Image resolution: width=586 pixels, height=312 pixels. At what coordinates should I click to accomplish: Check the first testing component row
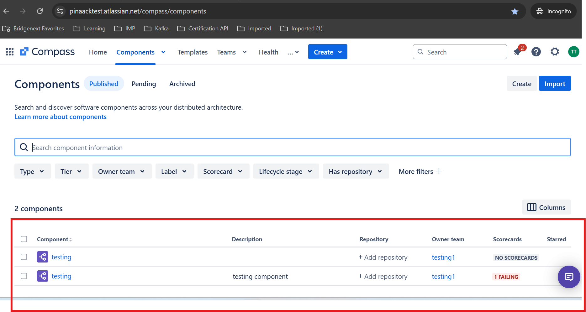click(24, 257)
